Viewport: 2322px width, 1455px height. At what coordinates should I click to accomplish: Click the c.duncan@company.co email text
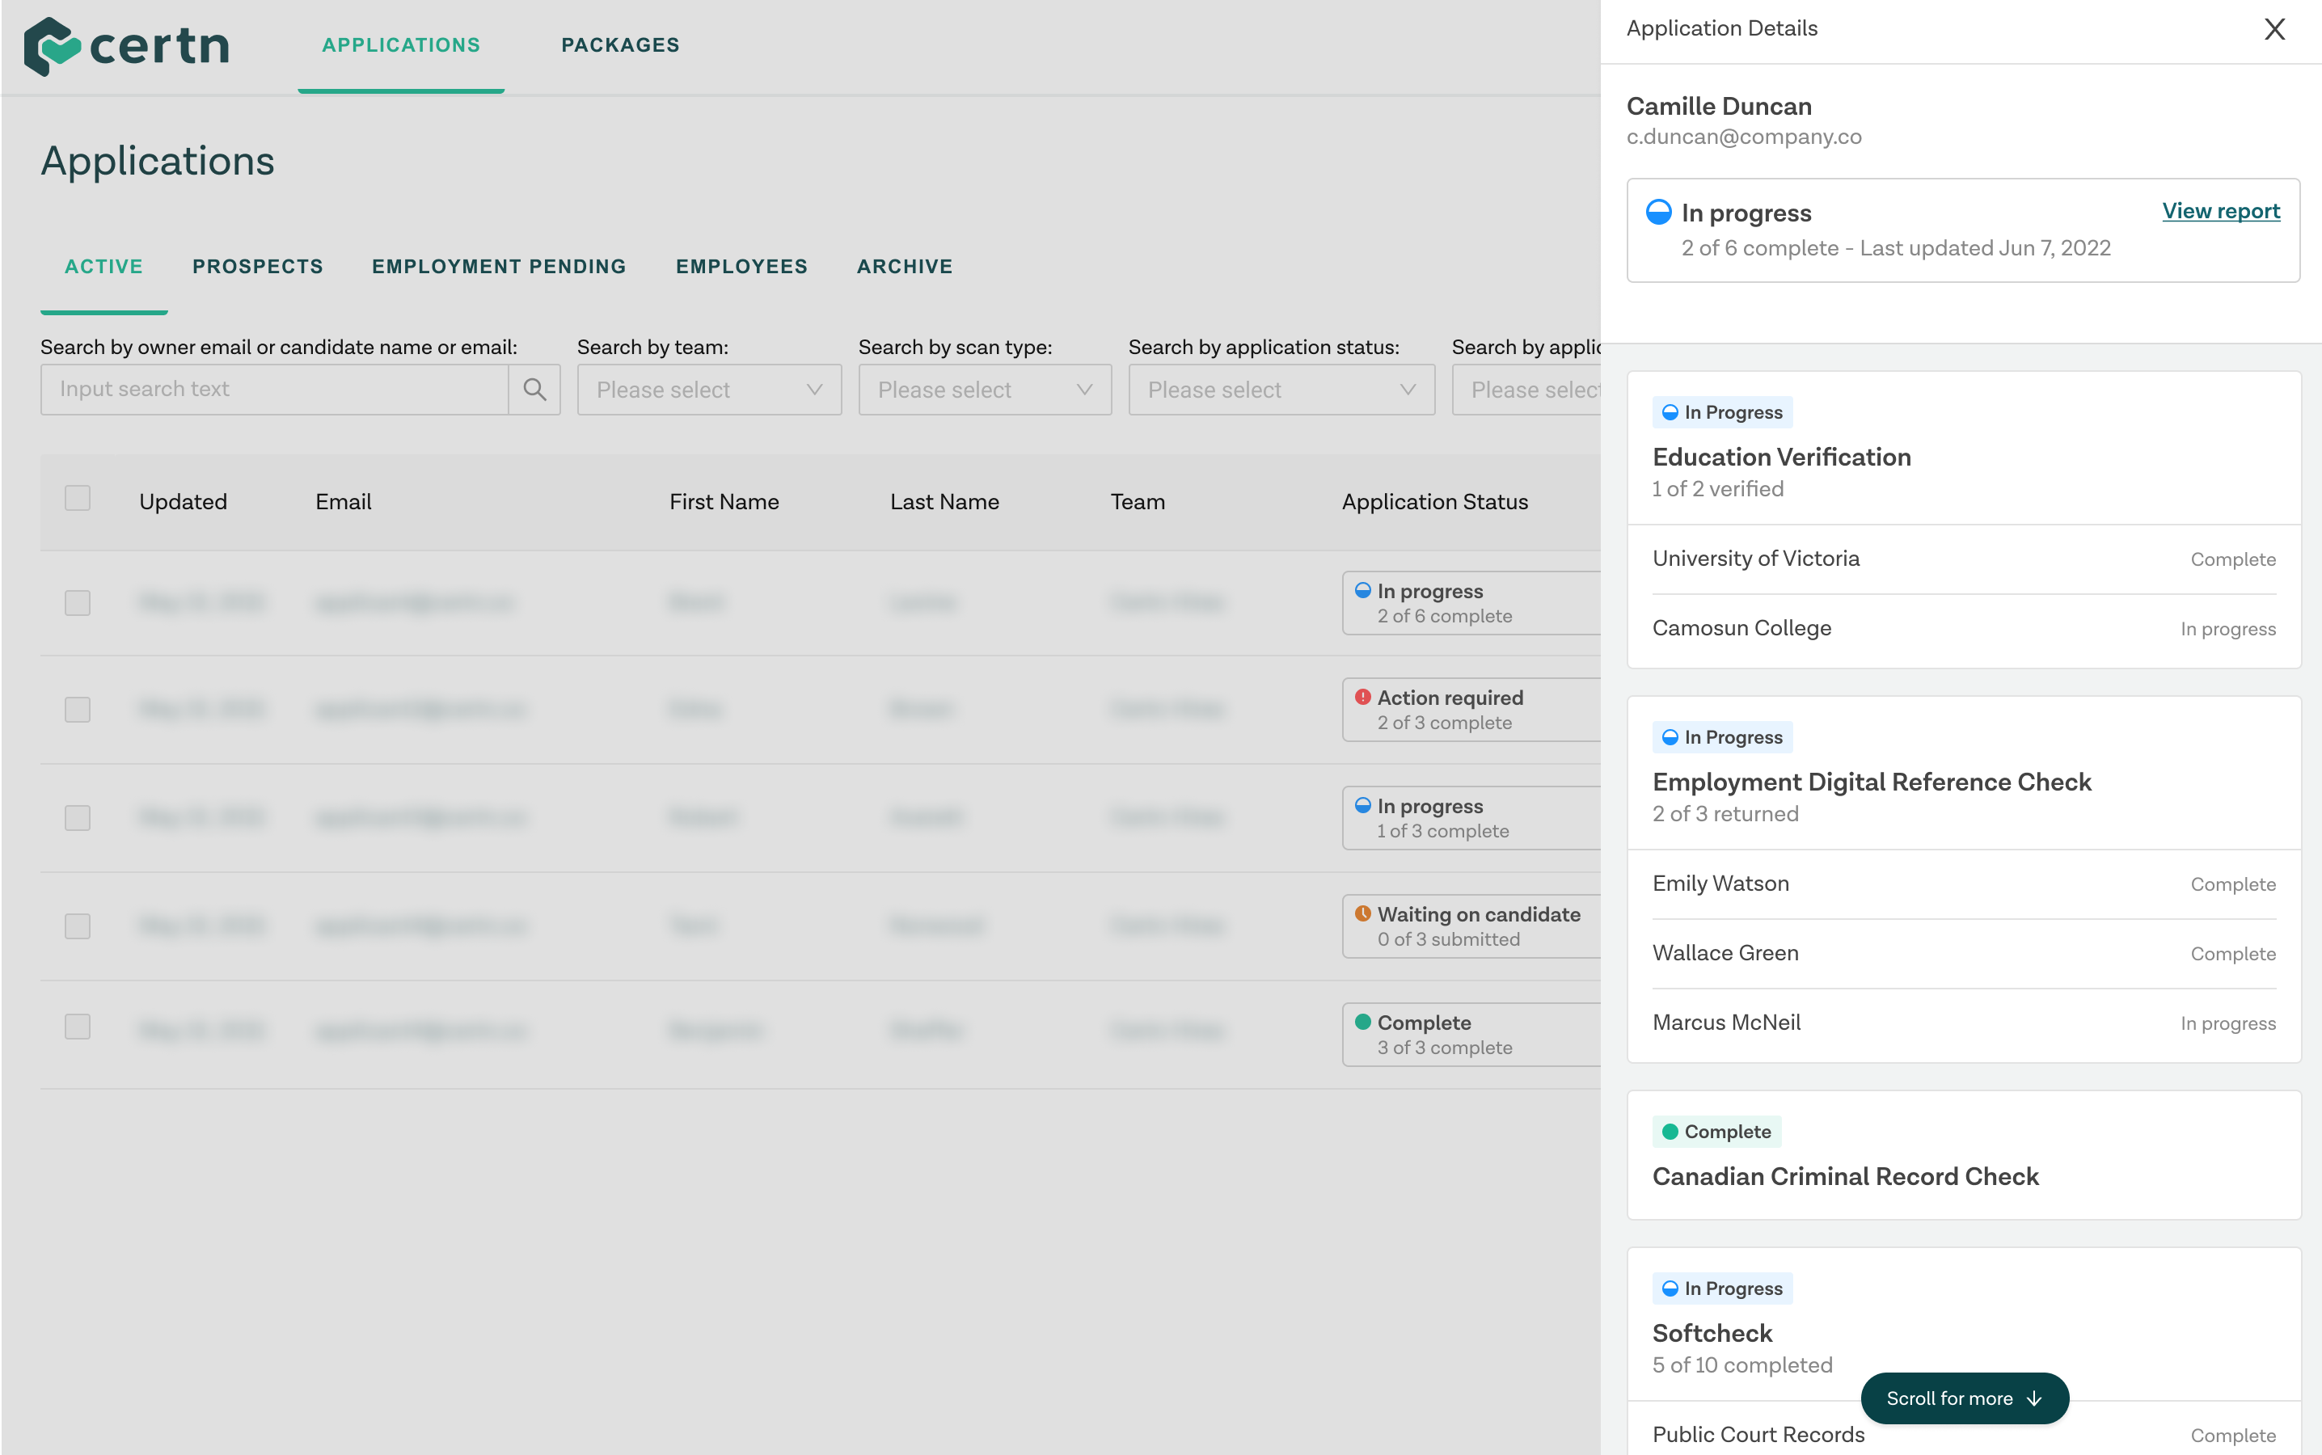pos(1744,137)
